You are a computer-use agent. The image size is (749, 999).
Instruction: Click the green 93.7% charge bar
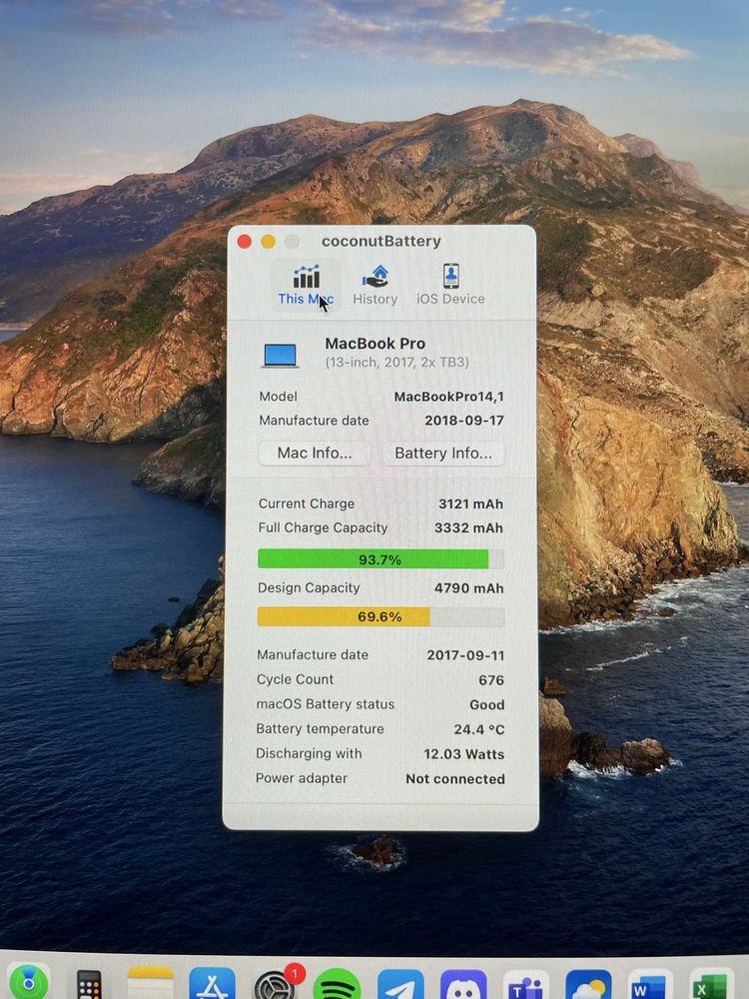click(x=380, y=559)
